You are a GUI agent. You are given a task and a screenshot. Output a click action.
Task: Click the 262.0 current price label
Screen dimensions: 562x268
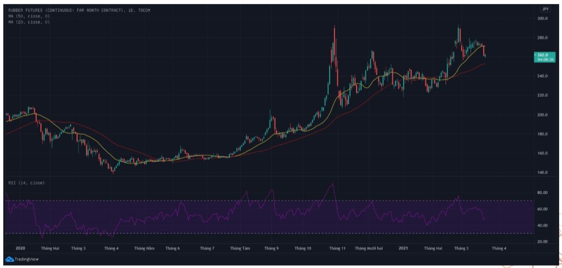click(x=544, y=55)
